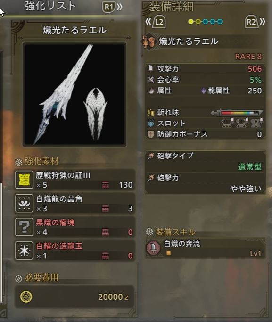Select the second olive page indicator dot
This screenshot has height=322, width=272.
click(198, 22)
